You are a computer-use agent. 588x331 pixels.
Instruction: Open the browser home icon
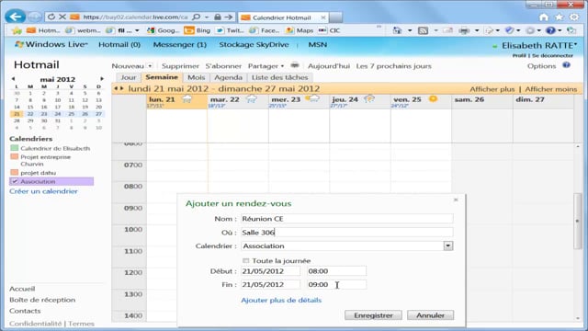[x=544, y=17]
